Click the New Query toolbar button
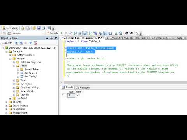 pyautogui.click(x=11, y=28)
